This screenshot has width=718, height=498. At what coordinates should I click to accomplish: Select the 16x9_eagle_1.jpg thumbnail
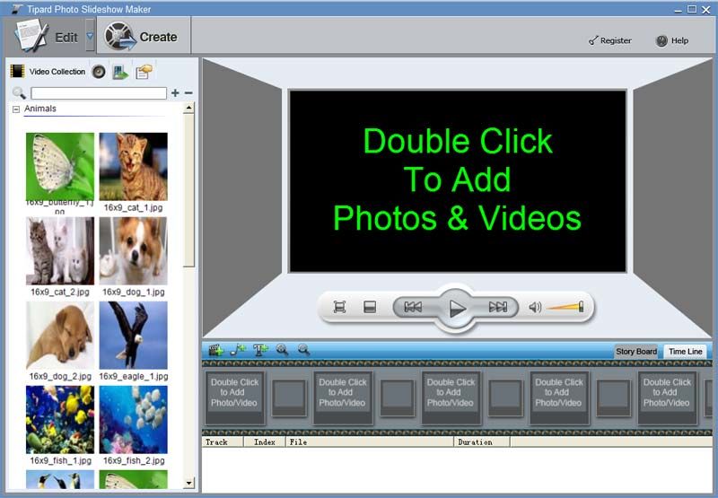pos(133,335)
